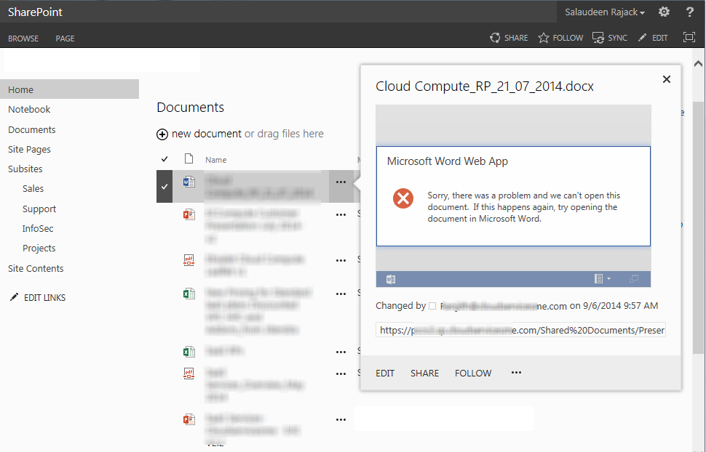Open Documents in the left navigation
The width and height of the screenshot is (706, 452).
(31, 129)
